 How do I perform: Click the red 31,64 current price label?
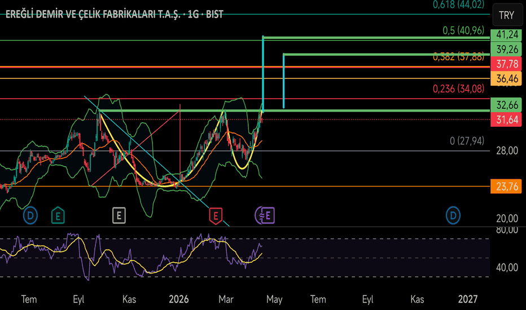pyautogui.click(x=507, y=119)
